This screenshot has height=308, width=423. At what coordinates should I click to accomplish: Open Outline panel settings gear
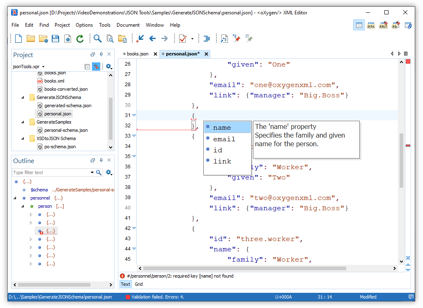click(109, 172)
